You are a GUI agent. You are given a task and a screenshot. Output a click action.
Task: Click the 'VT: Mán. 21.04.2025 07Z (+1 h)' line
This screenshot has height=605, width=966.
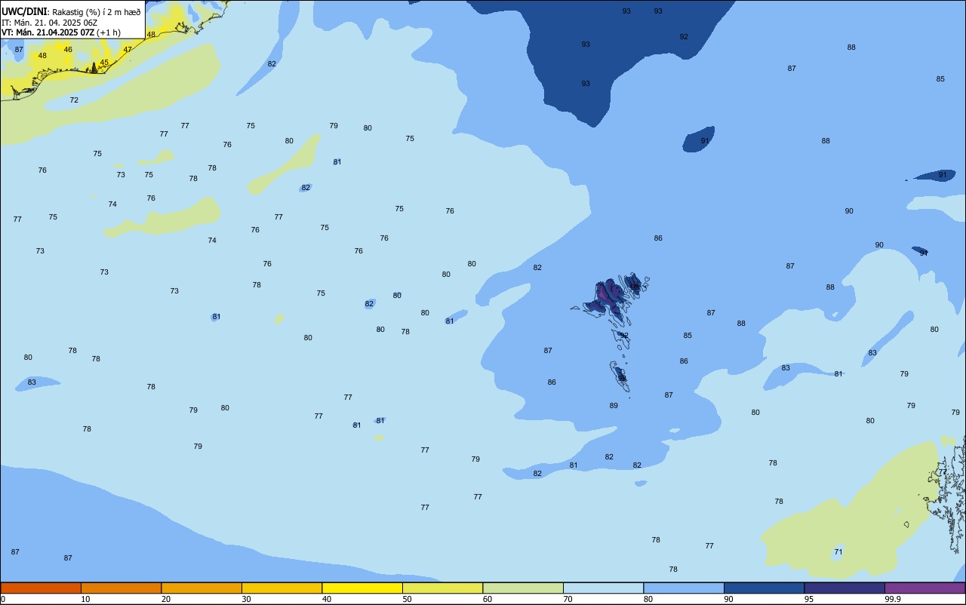[x=61, y=32]
